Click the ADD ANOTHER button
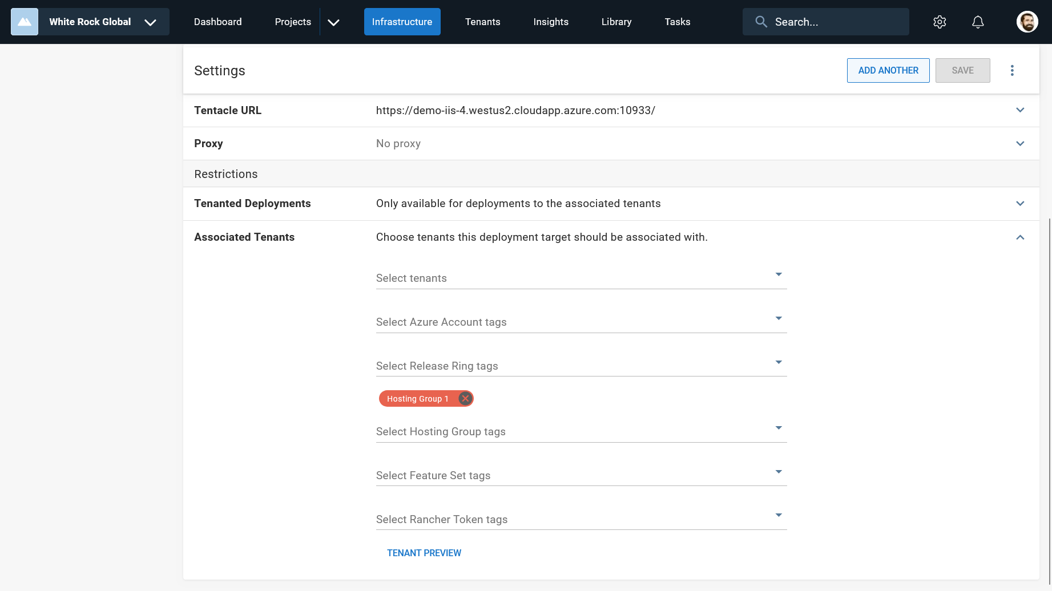The height and width of the screenshot is (591, 1052). 888,70
